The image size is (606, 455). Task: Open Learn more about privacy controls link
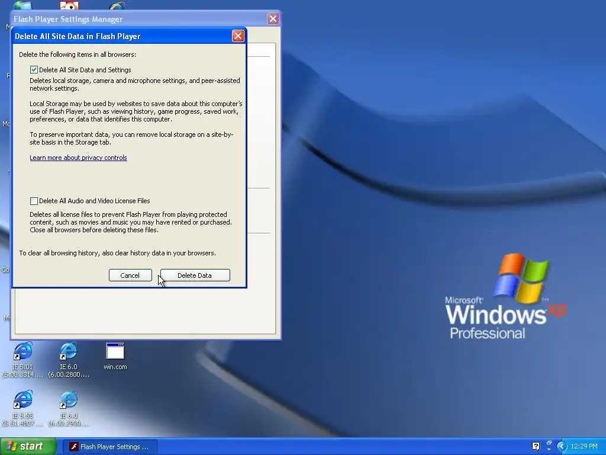pos(79,158)
